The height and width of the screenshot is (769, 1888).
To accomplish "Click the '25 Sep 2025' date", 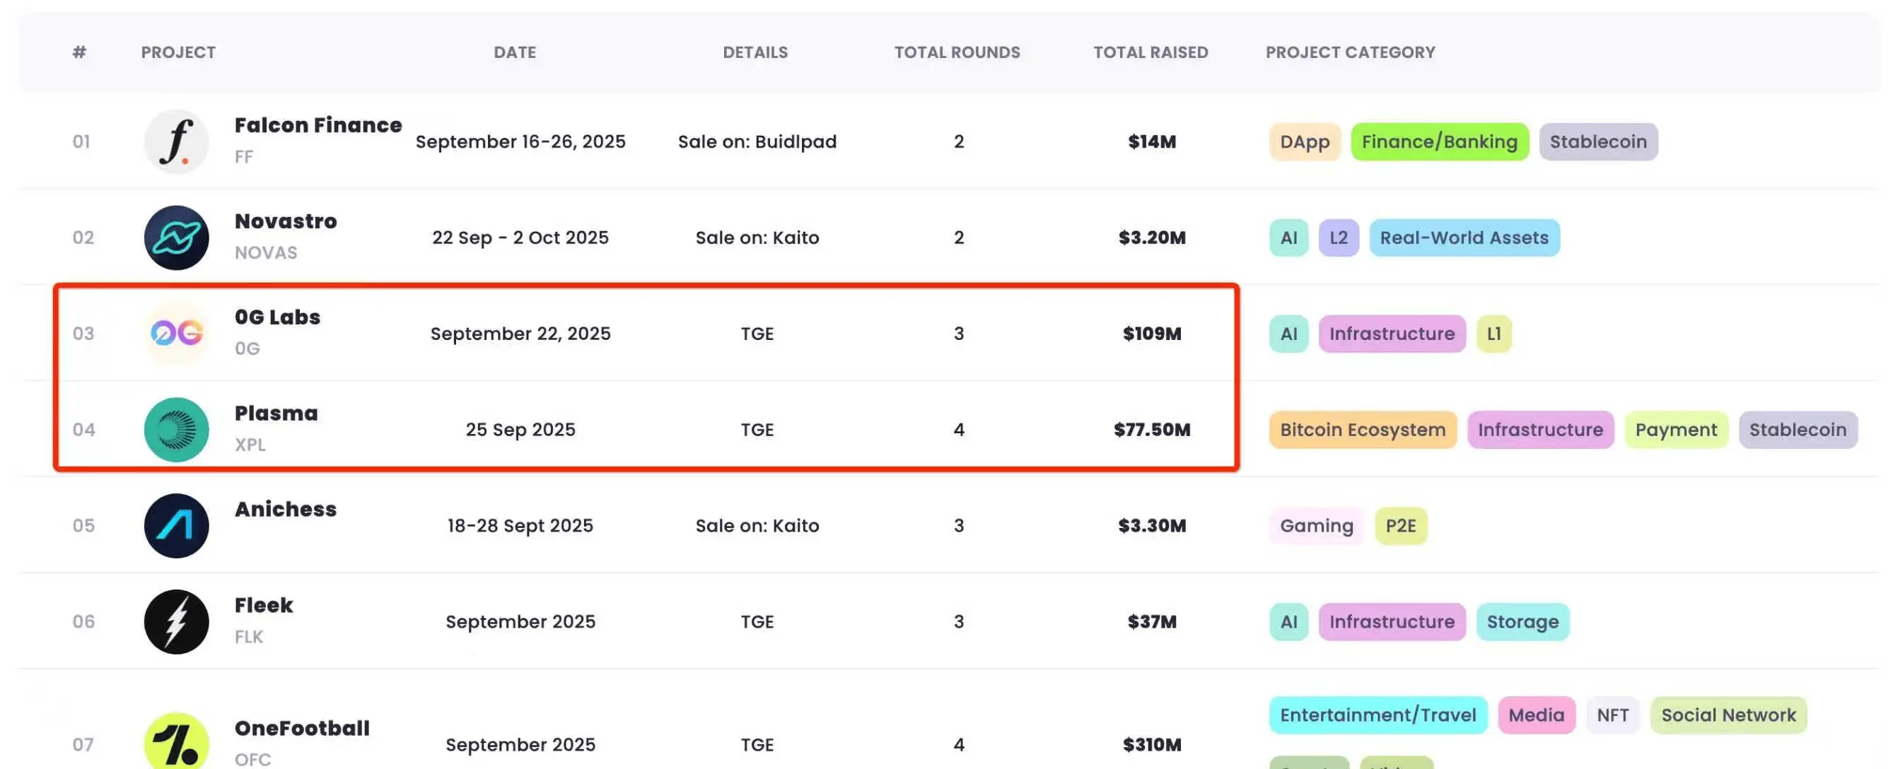I will point(520,429).
